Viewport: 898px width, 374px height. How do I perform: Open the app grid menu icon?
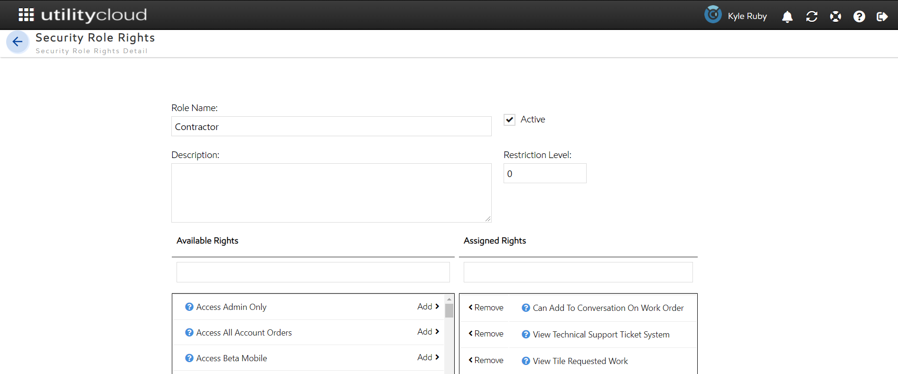26,15
